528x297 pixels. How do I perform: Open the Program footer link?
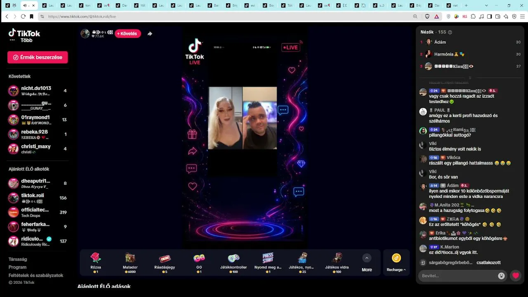point(17,267)
